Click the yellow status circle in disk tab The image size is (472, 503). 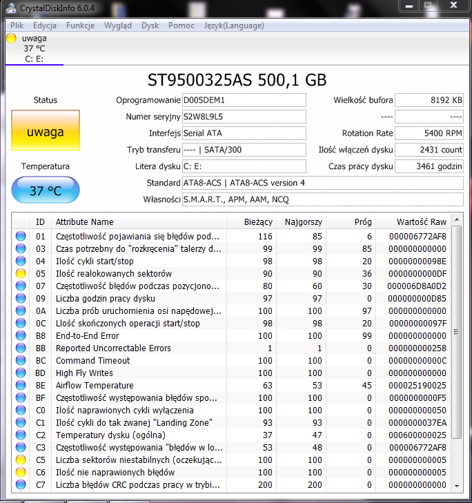(x=11, y=38)
